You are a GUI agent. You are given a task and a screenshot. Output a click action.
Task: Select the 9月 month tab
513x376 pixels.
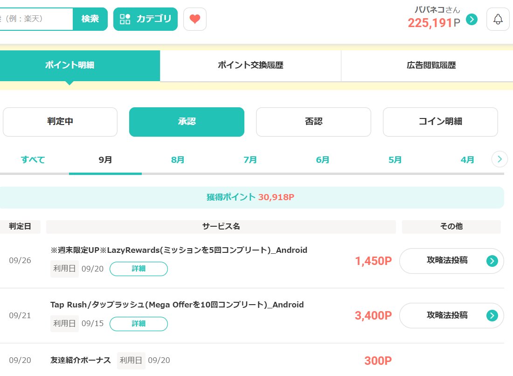tap(105, 160)
